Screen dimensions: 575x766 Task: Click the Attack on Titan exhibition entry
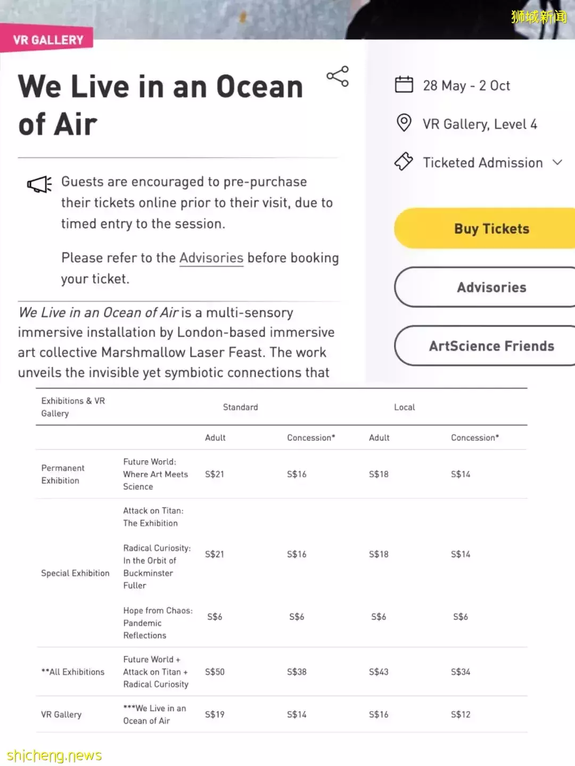[x=153, y=517]
